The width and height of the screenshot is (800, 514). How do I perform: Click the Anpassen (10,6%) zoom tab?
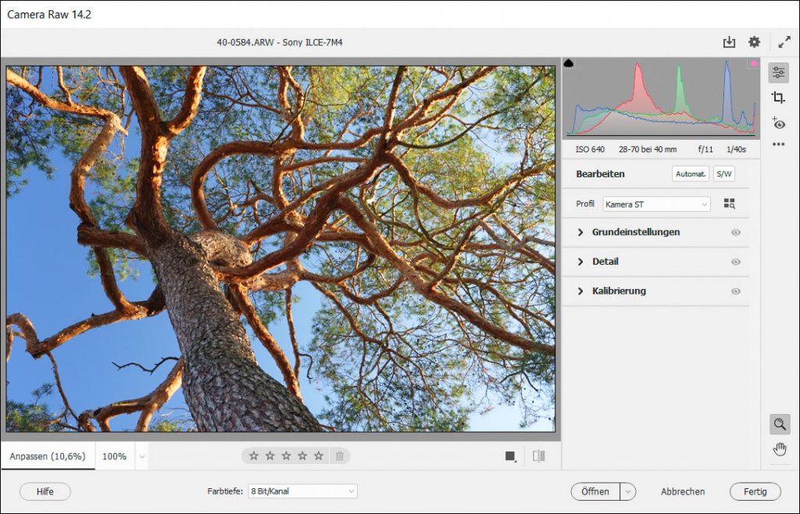coord(48,456)
